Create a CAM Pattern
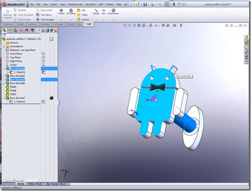The height and width of the screenshot is (191, 251). 83,20
